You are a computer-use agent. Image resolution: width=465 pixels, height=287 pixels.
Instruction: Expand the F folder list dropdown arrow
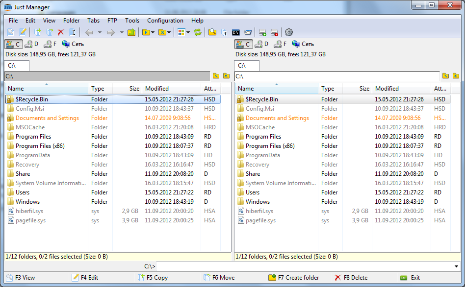click(153, 32)
